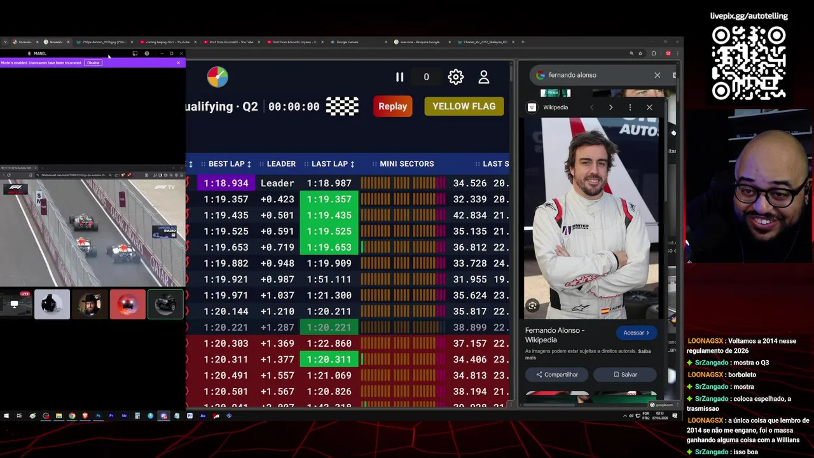Click the colorful pie logo icon
This screenshot has width=814, height=458.
pyautogui.click(x=217, y=77)
